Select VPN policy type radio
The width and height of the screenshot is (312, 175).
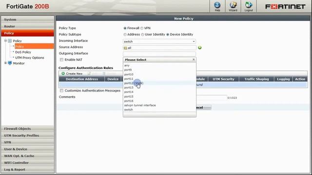point(142,28)
